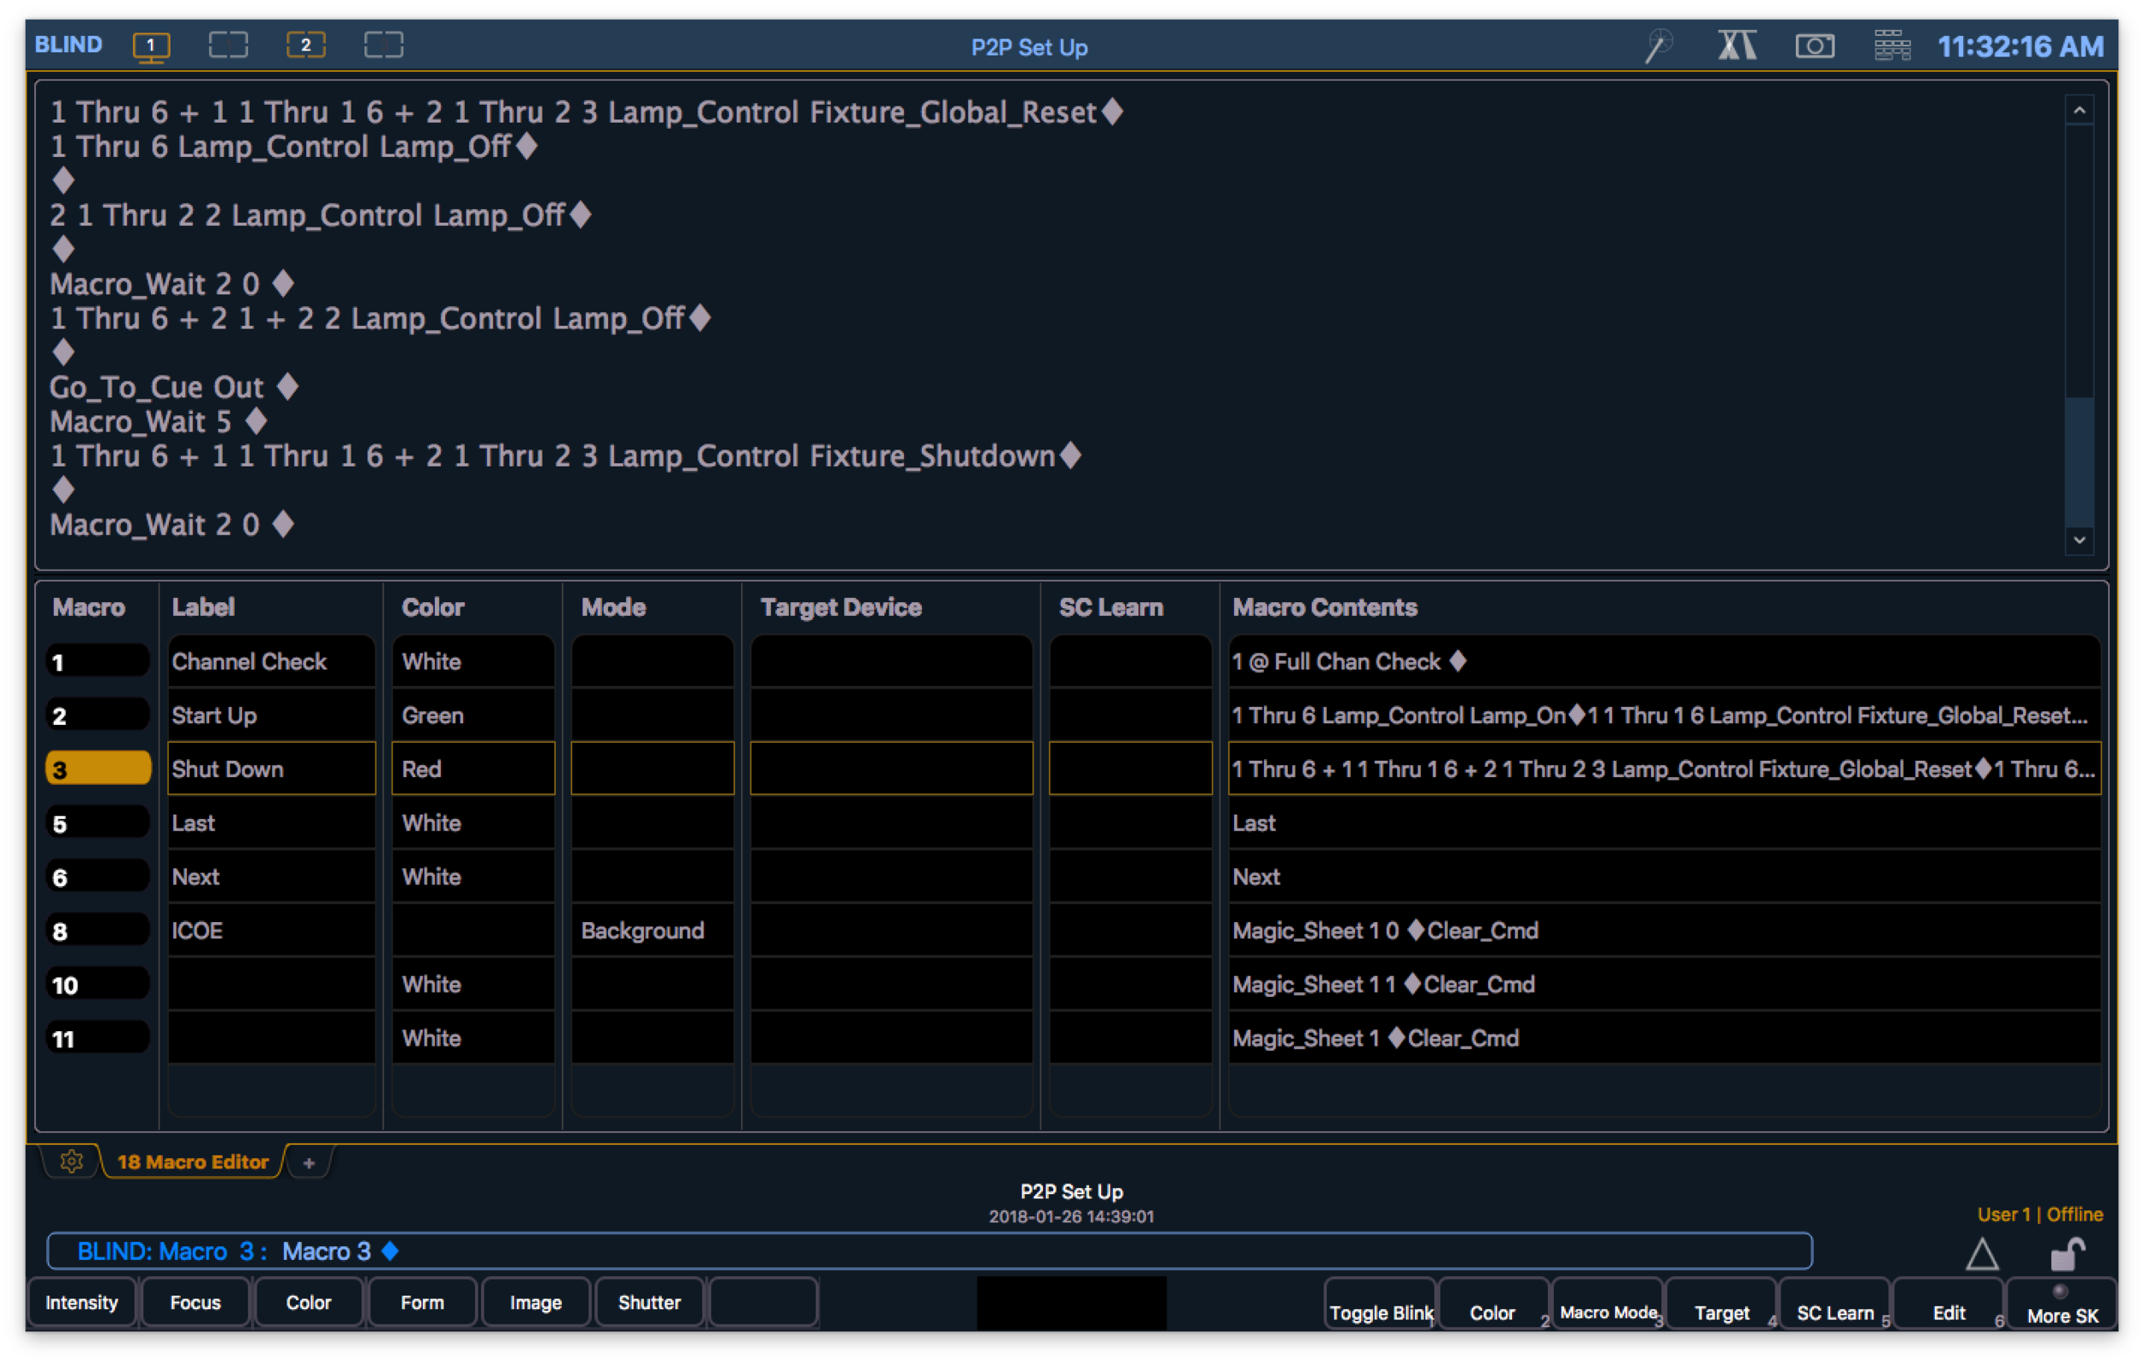Click the double-column ETC logo icon
The width and height of the screenshot is (2144, 1363).
coord(1737,45)
